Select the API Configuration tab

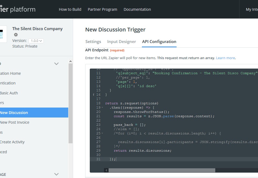click(159, 42)
